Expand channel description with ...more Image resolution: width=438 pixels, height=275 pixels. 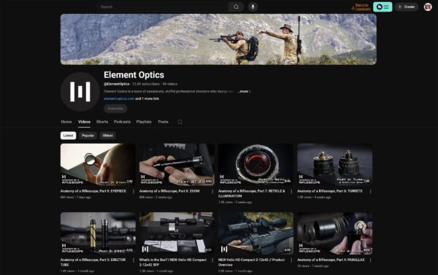tap(243, 91)
